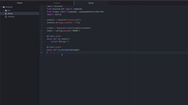Place cursor on 'import discord' line
188x105 pixels.
pos(55,6)
